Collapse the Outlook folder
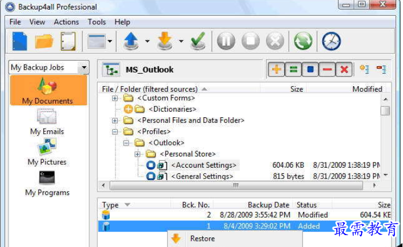403x247 pixels. (x=126, y=143)
